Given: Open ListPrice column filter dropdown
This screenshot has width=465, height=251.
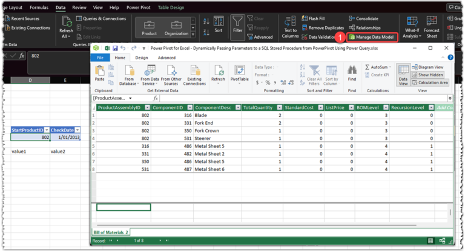Looking at the screenshot, I should pyautogui.click(x=351, y=107).
